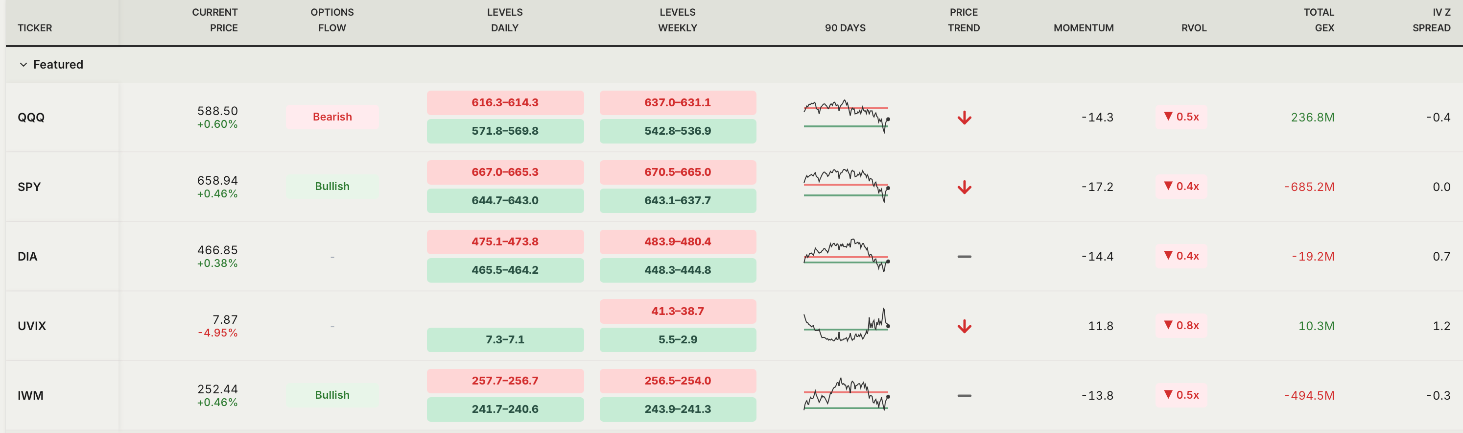The image size is (1463, 433).
Task: Click daily resistance level 257.7–256.7
Action: [505, 381]
